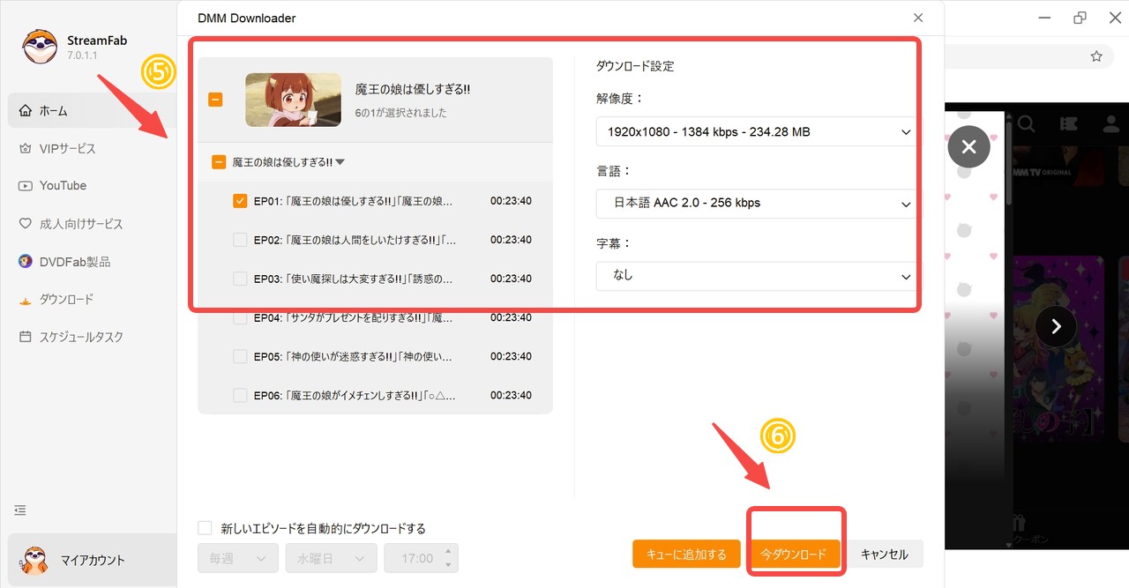Check the EP02 episode checkbox
This screenshot has height=588, width=1129.
239,239
